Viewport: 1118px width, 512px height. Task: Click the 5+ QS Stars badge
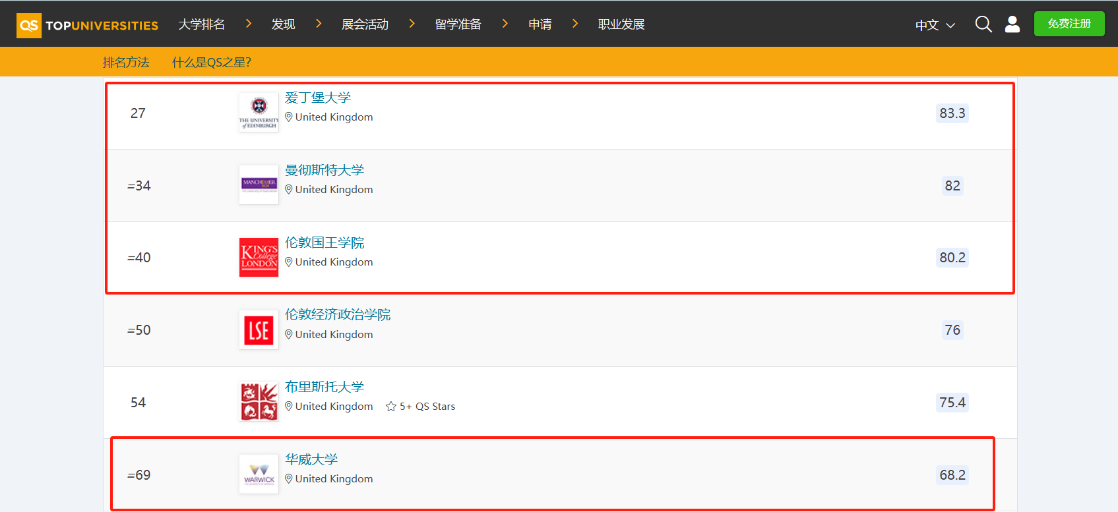421,407
